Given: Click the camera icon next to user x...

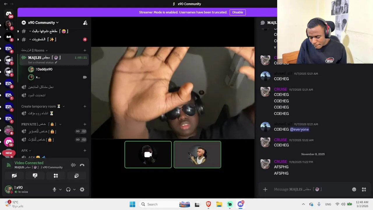Looking at the screenshot, I should 85,77.
